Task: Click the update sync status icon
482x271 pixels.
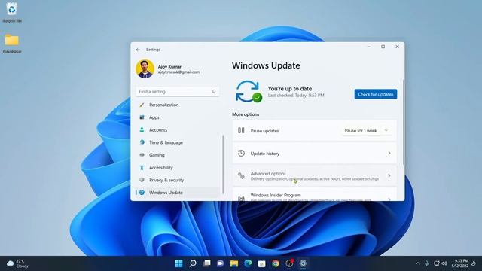Action: point(249,92)
